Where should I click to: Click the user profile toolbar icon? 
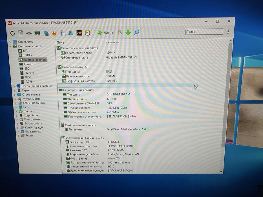[71, 33]
